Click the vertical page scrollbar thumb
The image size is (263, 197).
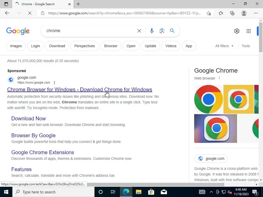click(x=261, y=37)
